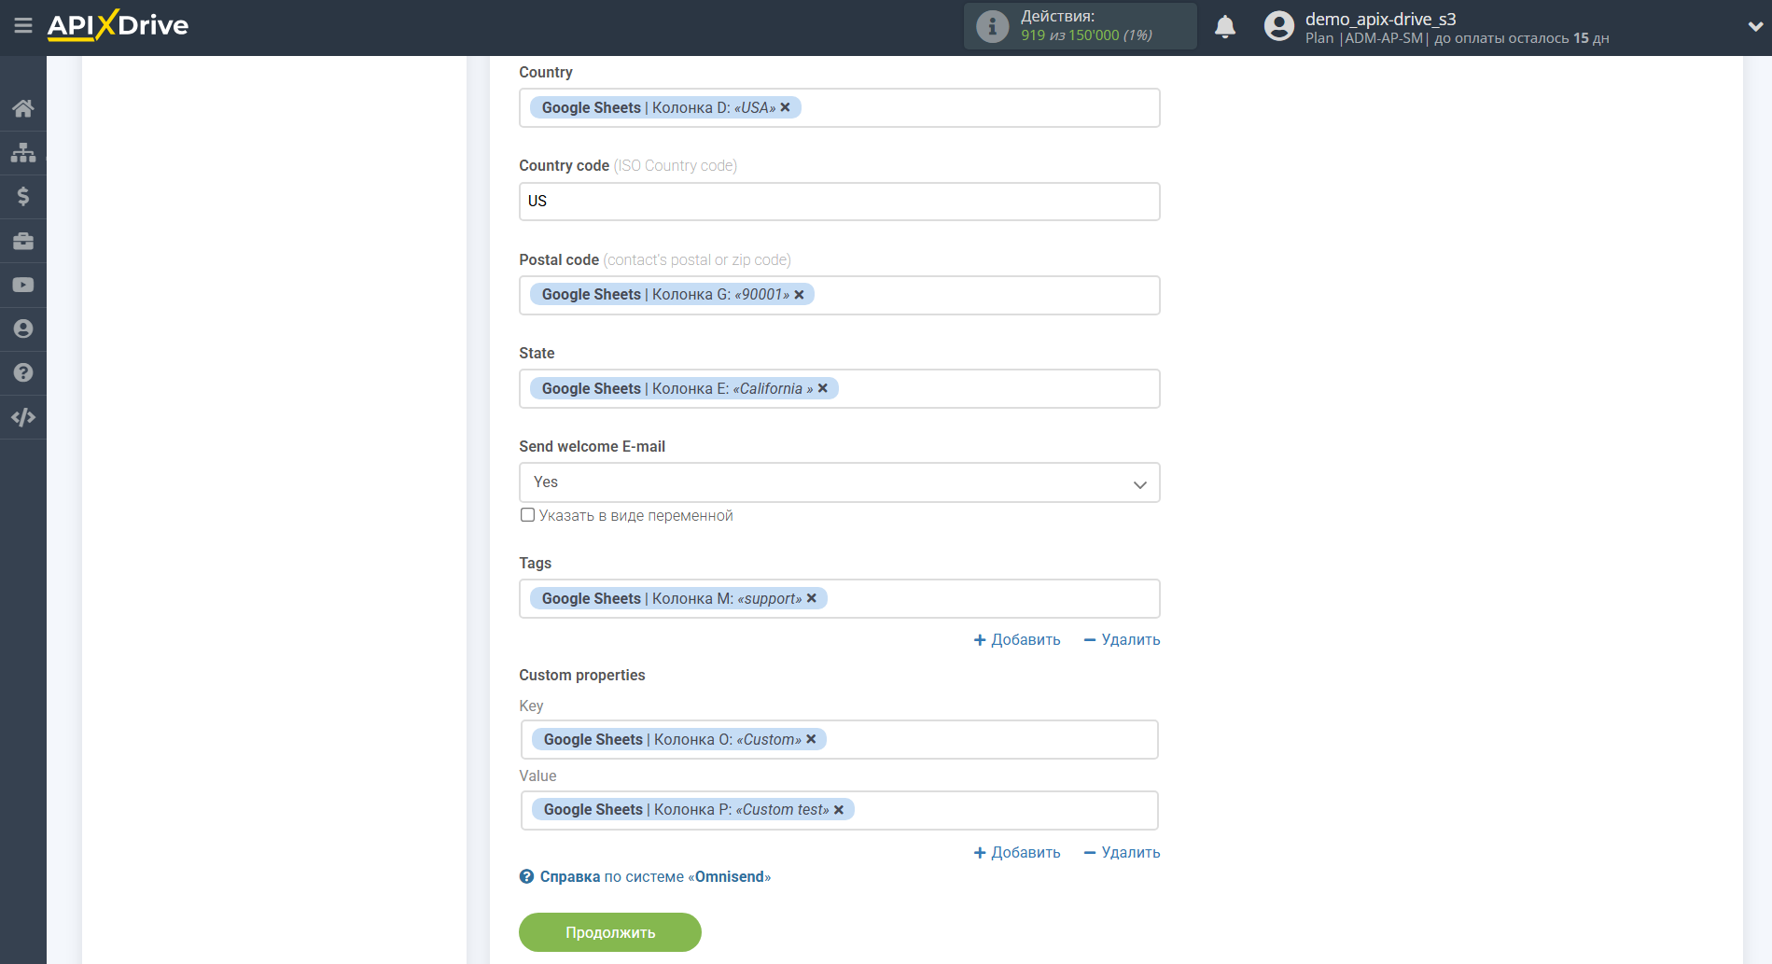Expand the account menu chevron
Viewport: 1772px width, 964px height.
[x=1754, y=27]
